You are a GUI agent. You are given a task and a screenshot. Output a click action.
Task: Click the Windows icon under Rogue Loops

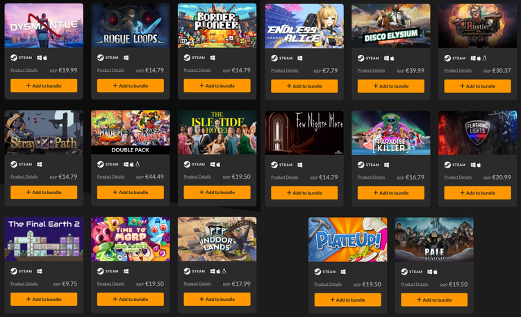tap(126, 58)
